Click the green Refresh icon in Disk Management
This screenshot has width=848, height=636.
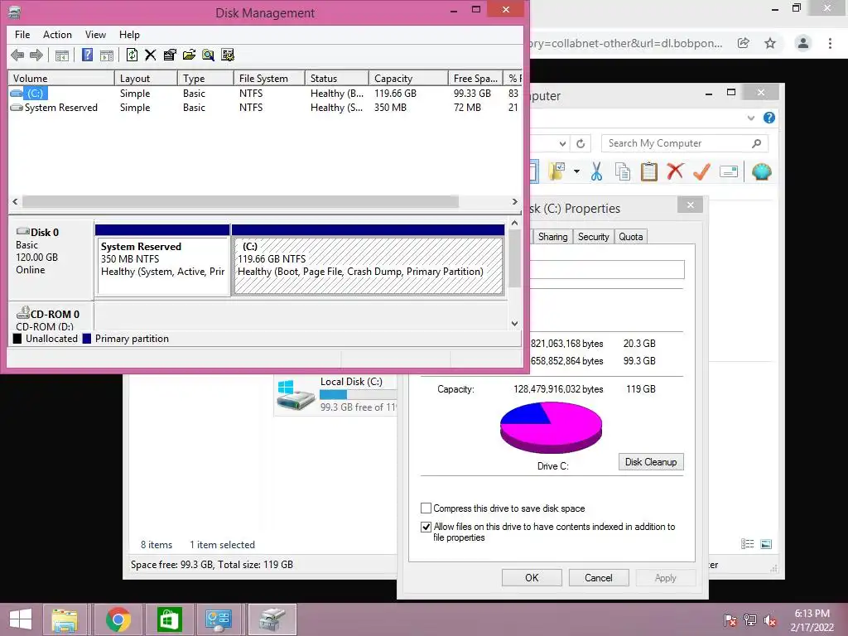132,55
